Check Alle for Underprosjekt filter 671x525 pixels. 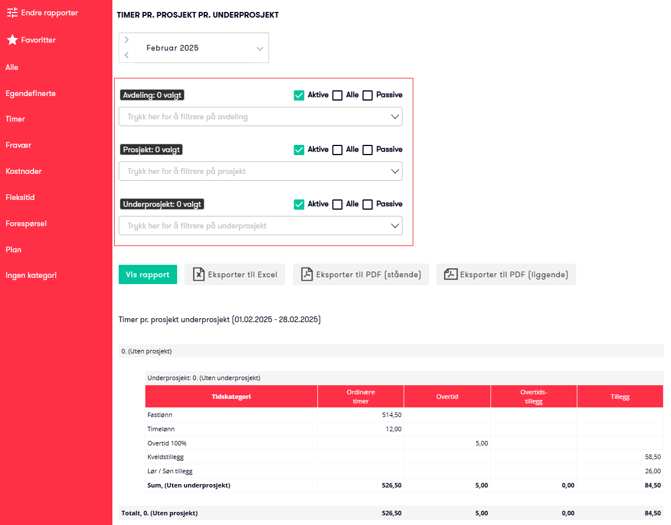[x=337, y=205]
